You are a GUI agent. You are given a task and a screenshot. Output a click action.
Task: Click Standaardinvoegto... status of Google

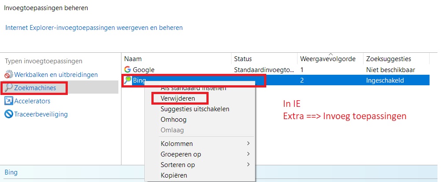(x=264, y=69)
